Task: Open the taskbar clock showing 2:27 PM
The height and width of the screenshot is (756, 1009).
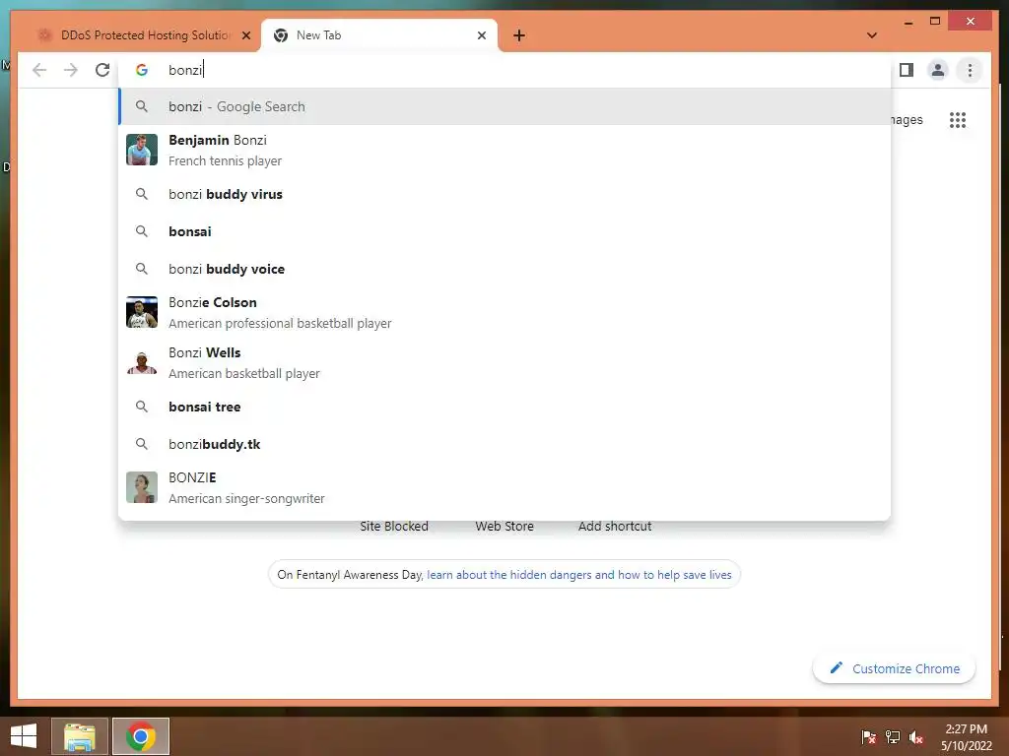Action: [966, 737]
